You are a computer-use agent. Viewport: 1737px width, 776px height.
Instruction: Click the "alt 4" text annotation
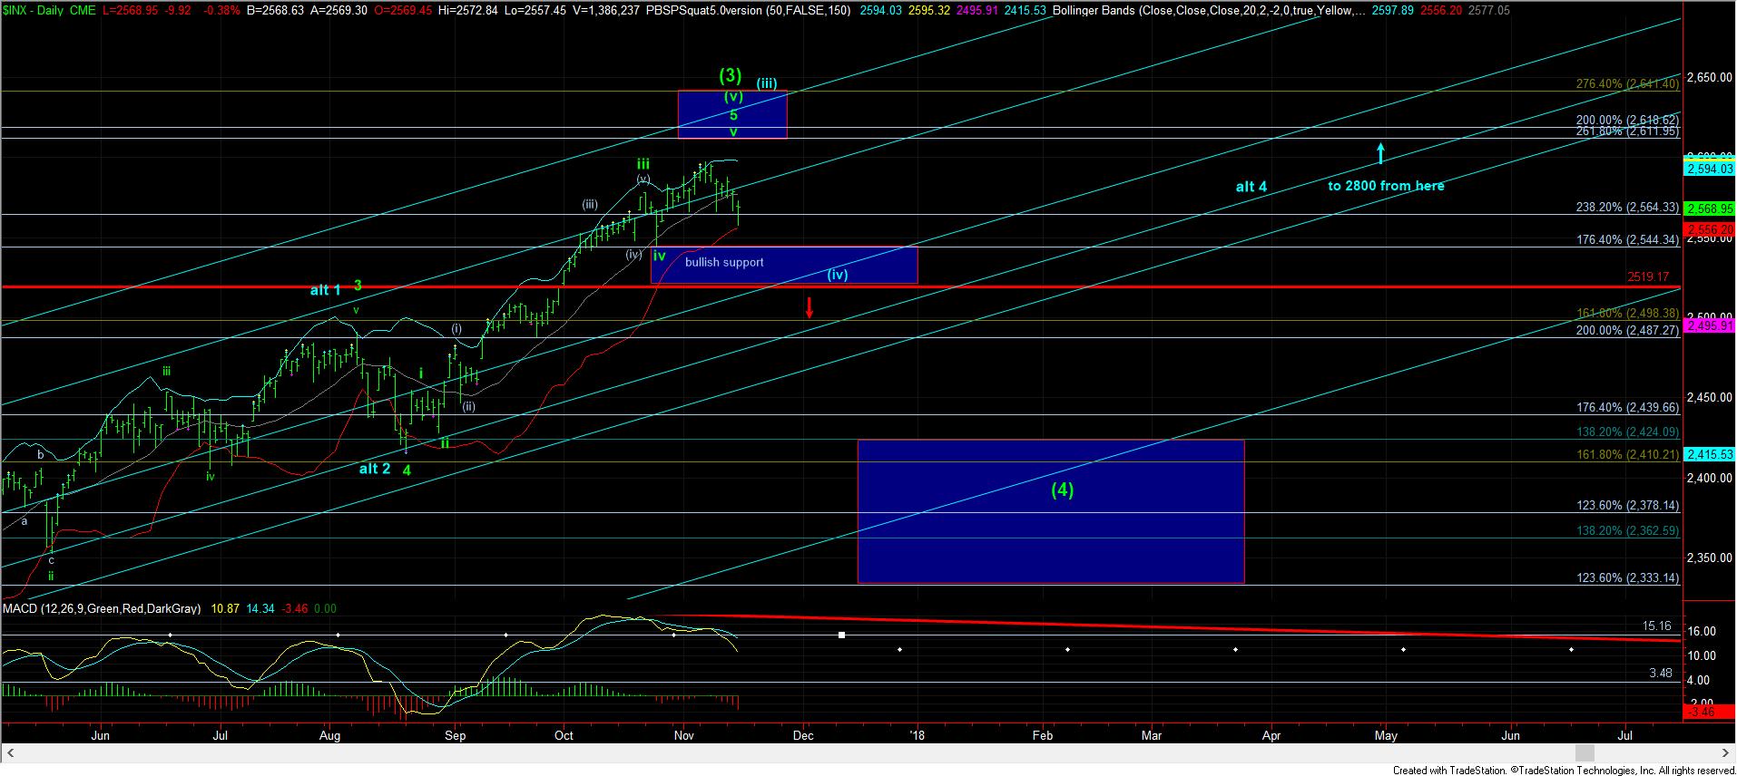tap(1251, 187)
